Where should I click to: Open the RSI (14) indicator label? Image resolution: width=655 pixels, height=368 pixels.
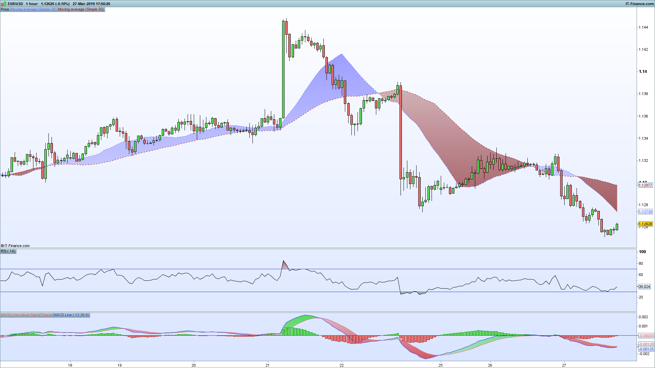pos(8,251)
